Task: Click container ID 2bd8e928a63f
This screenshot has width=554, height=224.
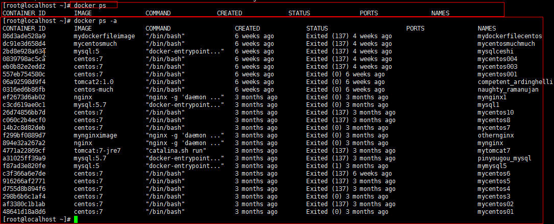Action: [24, 51]
